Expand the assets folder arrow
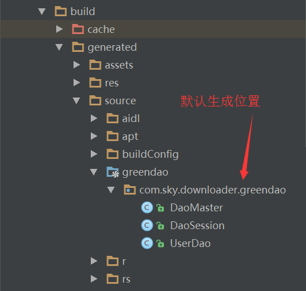The height and width of the screenshot is (291, 306). click(77, 65)
